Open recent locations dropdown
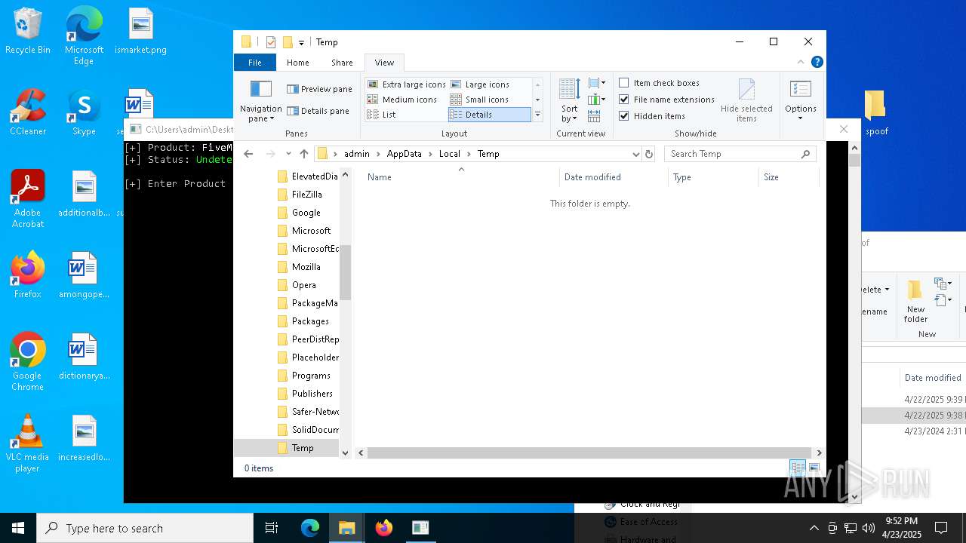966x543 pixels. pos(288,154)
